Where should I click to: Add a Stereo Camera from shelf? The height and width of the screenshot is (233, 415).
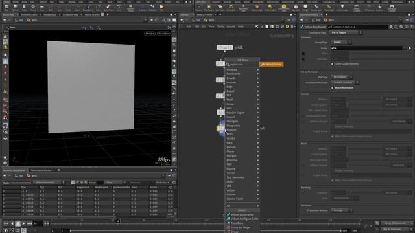[x=357, y=8]
